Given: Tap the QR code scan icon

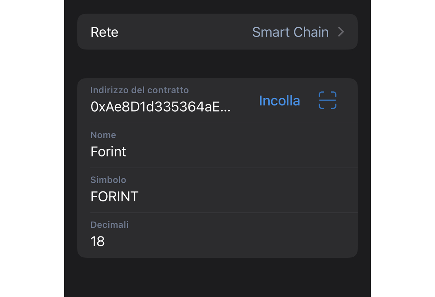Looking at the screenshot, I should click(x=327, y=100).
